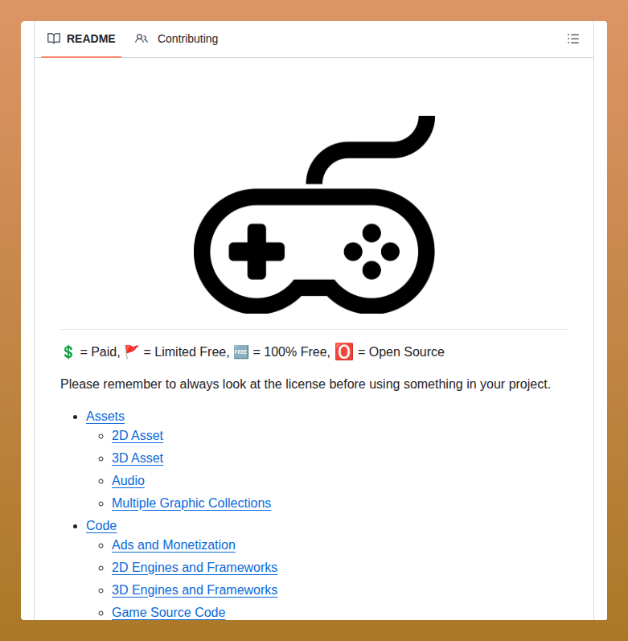Select the license reminder sentence text
This screenshot has width=628, height=641.
(306, 384)
